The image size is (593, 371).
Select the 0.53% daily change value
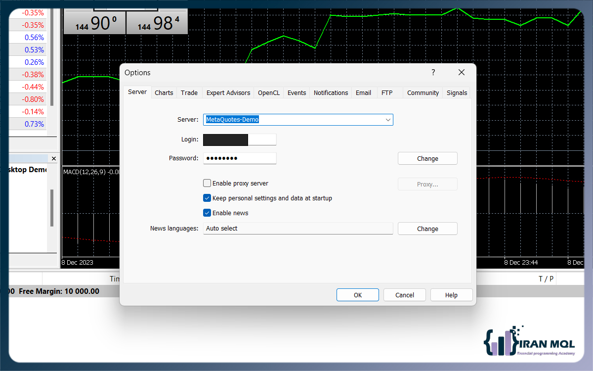[x=34, y=50]
